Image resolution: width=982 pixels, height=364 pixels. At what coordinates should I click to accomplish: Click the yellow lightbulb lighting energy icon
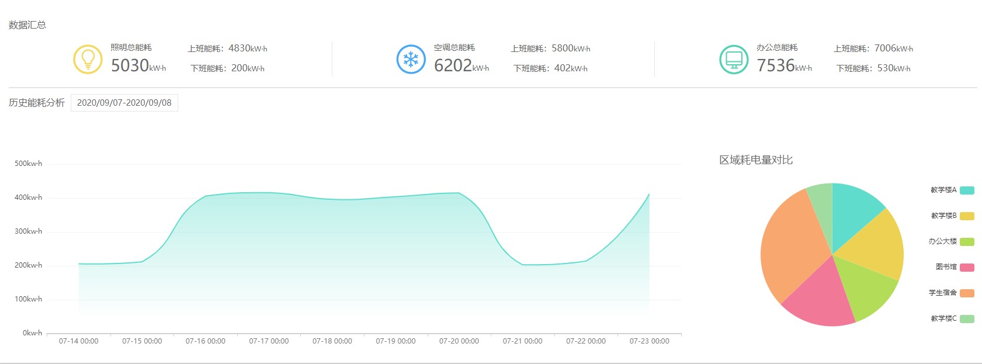[x=88, y=59]
